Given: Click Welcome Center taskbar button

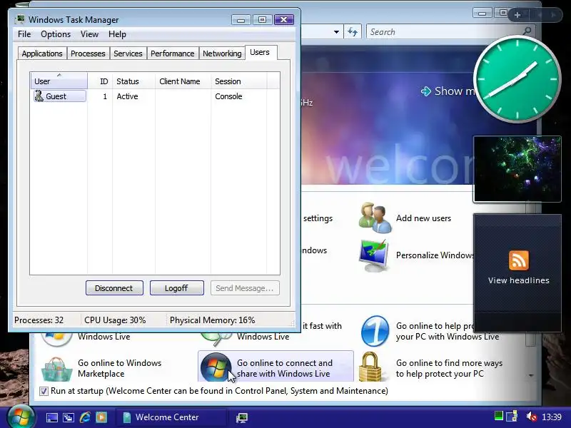Looking at the screenshot, I should click(171, 417).
